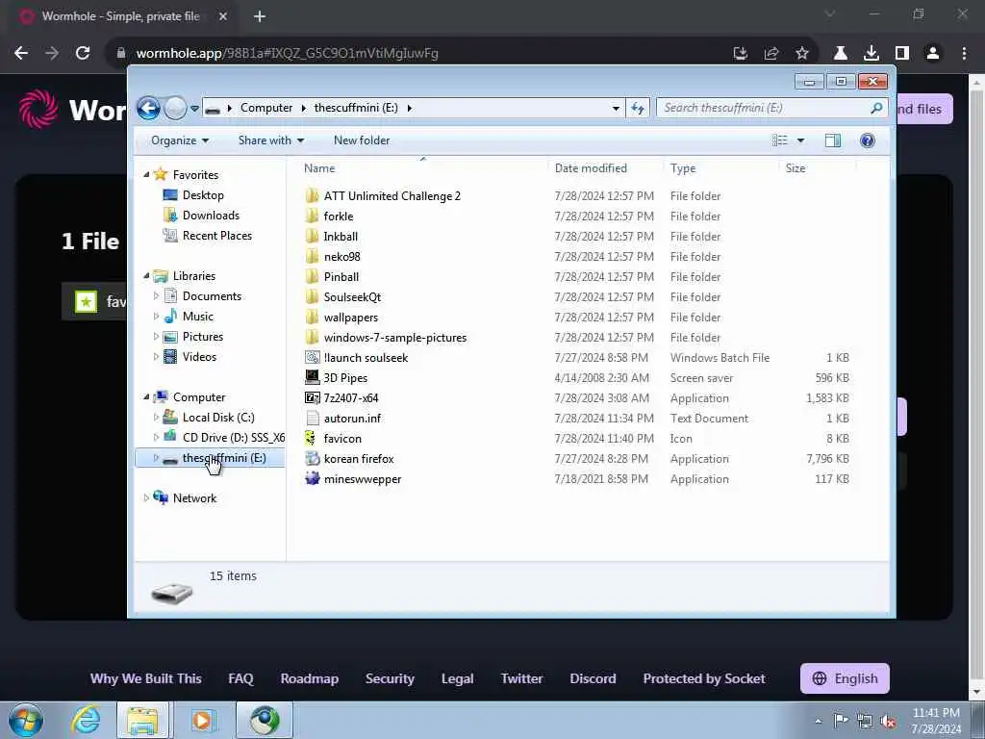Viewport: 985px width, 739px height.
Task: Open Windows Media Player from taskbar
Action: point(202,721)
